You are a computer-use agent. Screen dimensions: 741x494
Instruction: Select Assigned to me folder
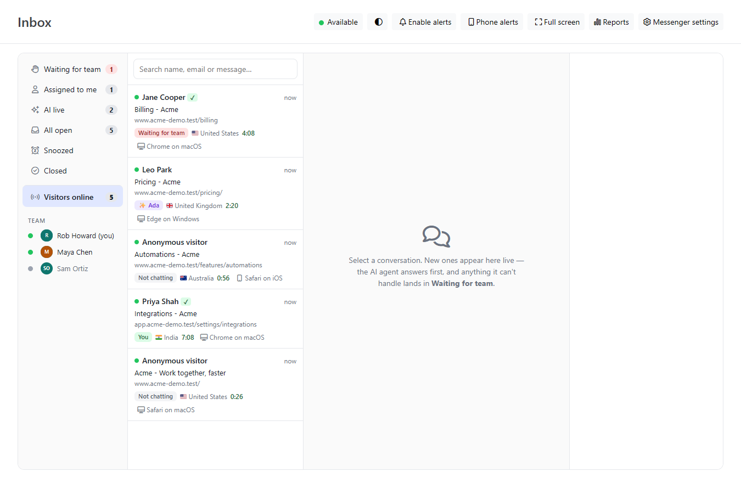[72, 89]
